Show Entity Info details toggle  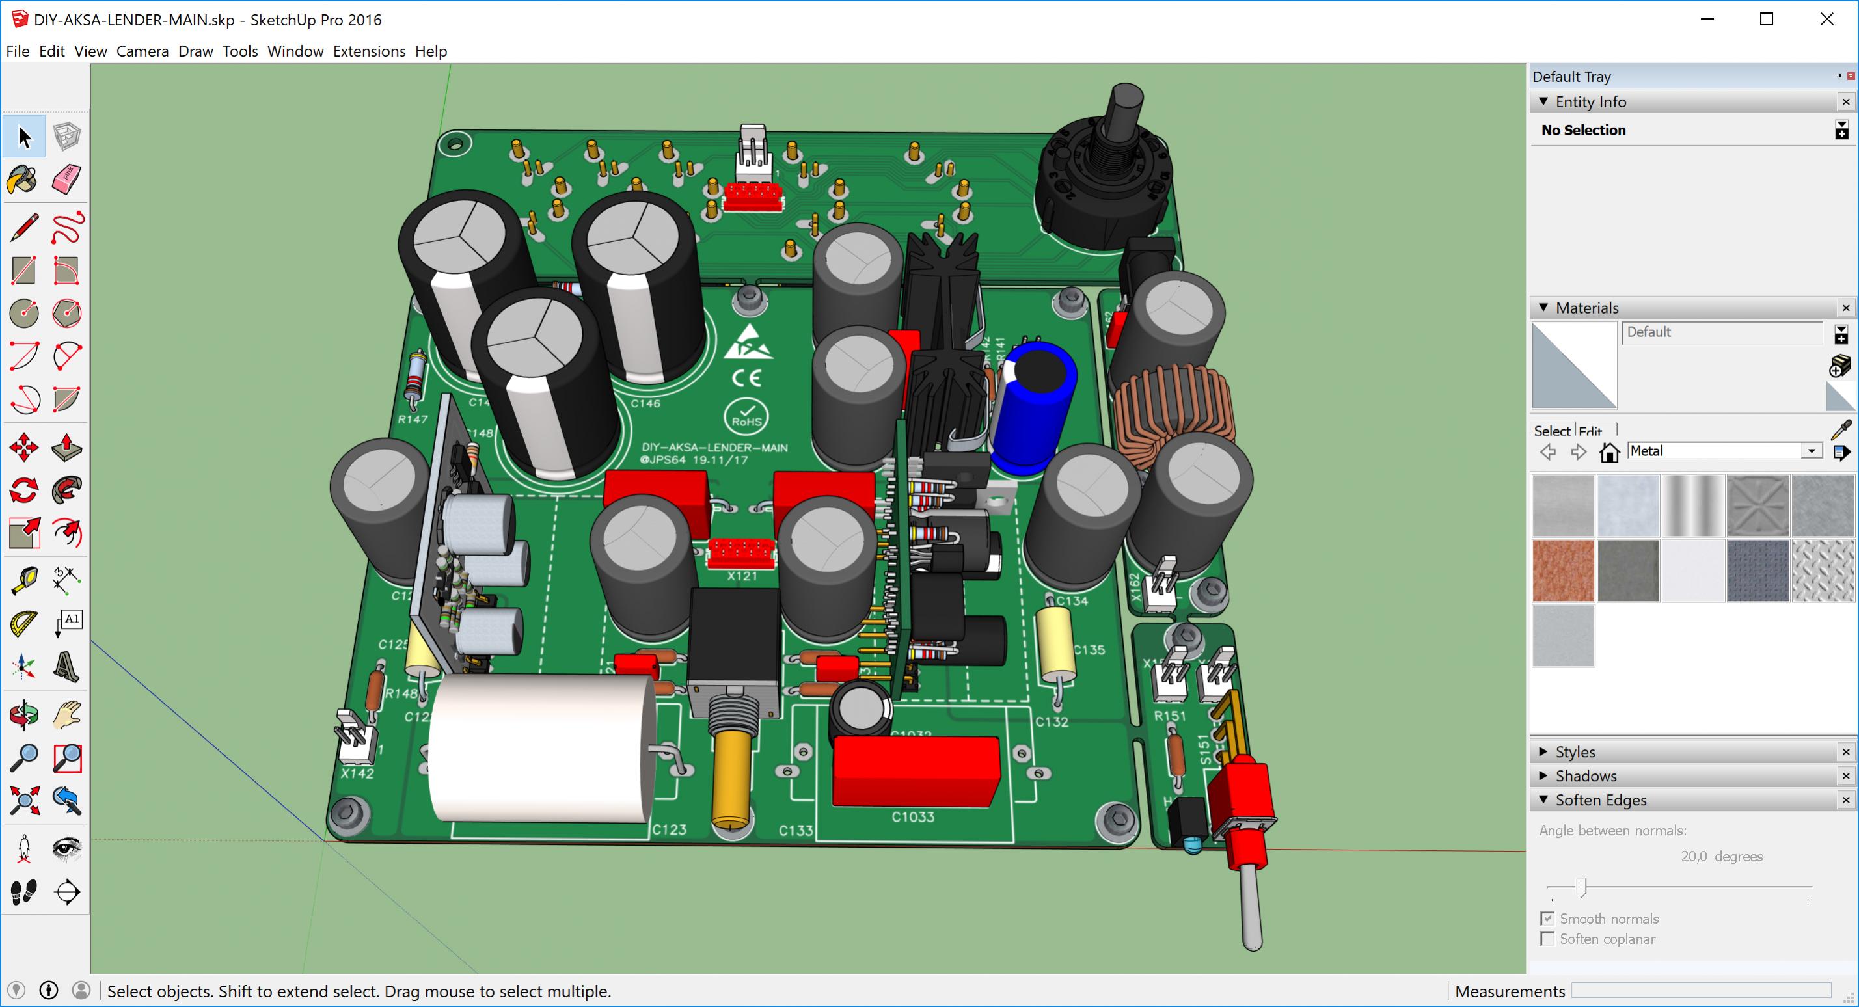pos(1841,130)
